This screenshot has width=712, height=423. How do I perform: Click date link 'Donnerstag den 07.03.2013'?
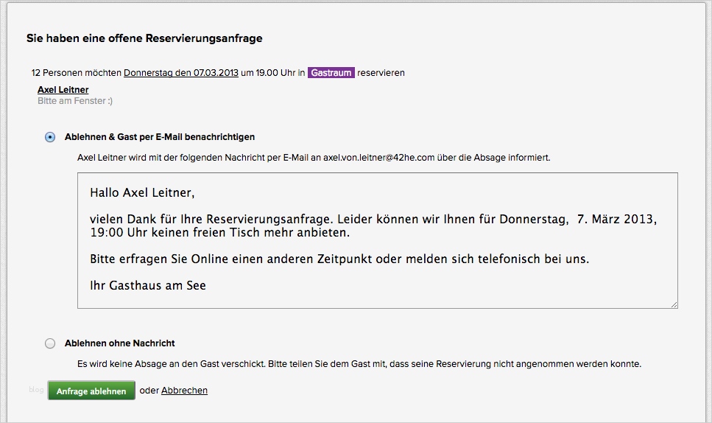click(x=180, y=73)
